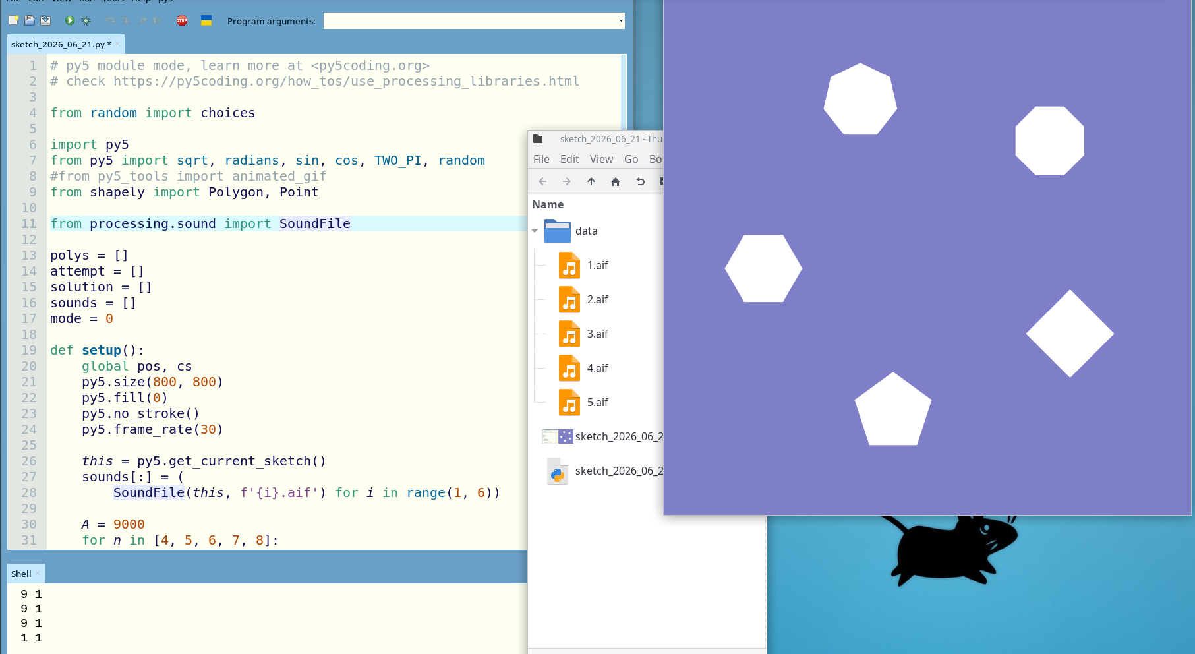Go to home folder in file manager
The height and width of the screenshot is (654, 1195).
(616, 181)
